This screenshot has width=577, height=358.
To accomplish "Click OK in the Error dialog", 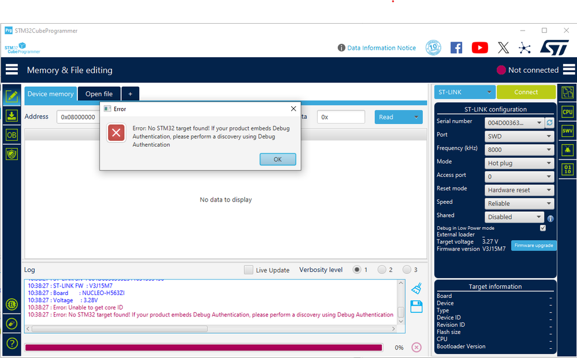I will point(278,159).
